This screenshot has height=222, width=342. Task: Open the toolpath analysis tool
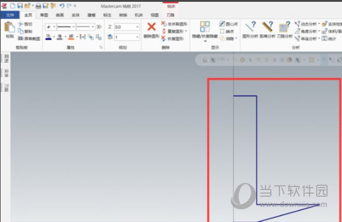pos(284,27)
